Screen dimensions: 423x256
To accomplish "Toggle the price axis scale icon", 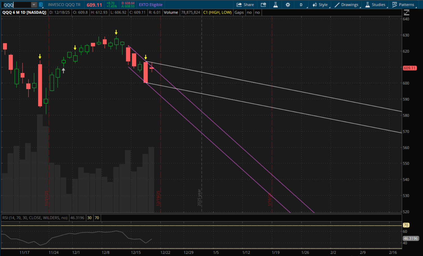I will pos(406,12).
